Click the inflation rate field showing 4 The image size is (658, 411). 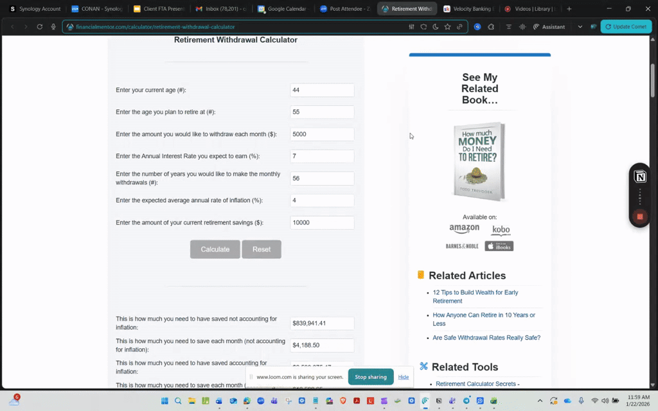point(322,200)
